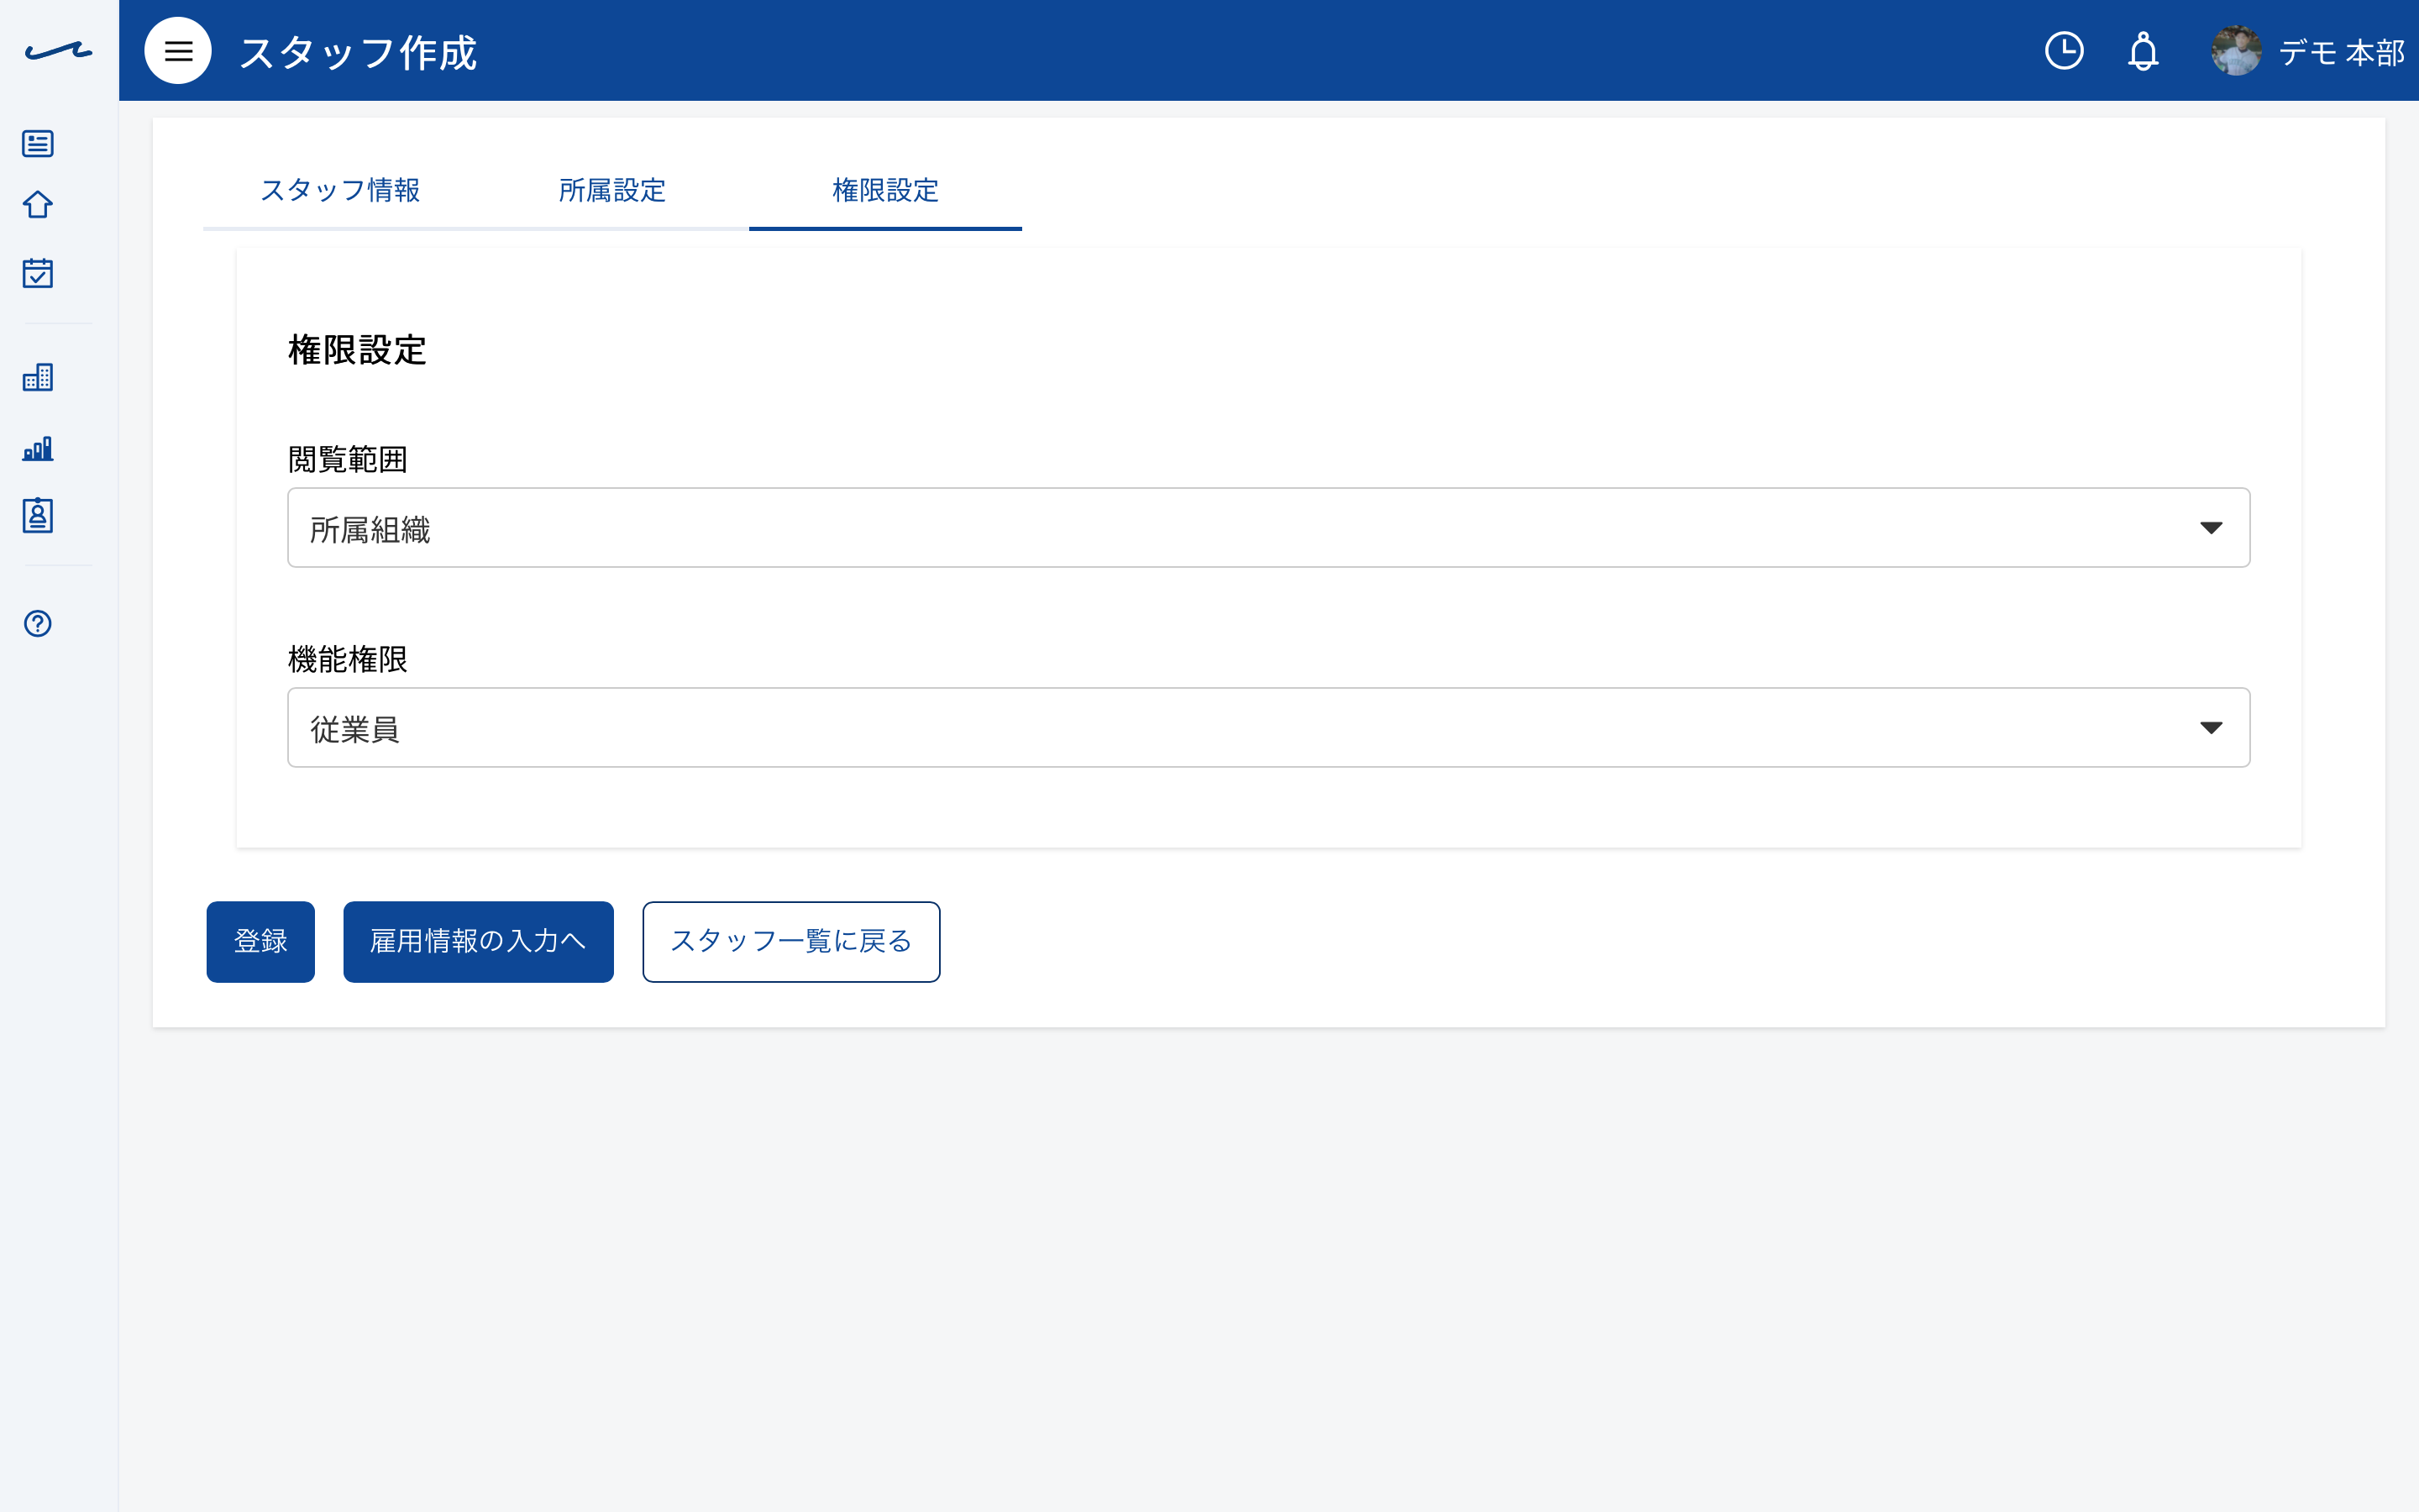Open the news list icon in sidebar
This screenshot has height=1512, width=2419.
tap(38, 143)
